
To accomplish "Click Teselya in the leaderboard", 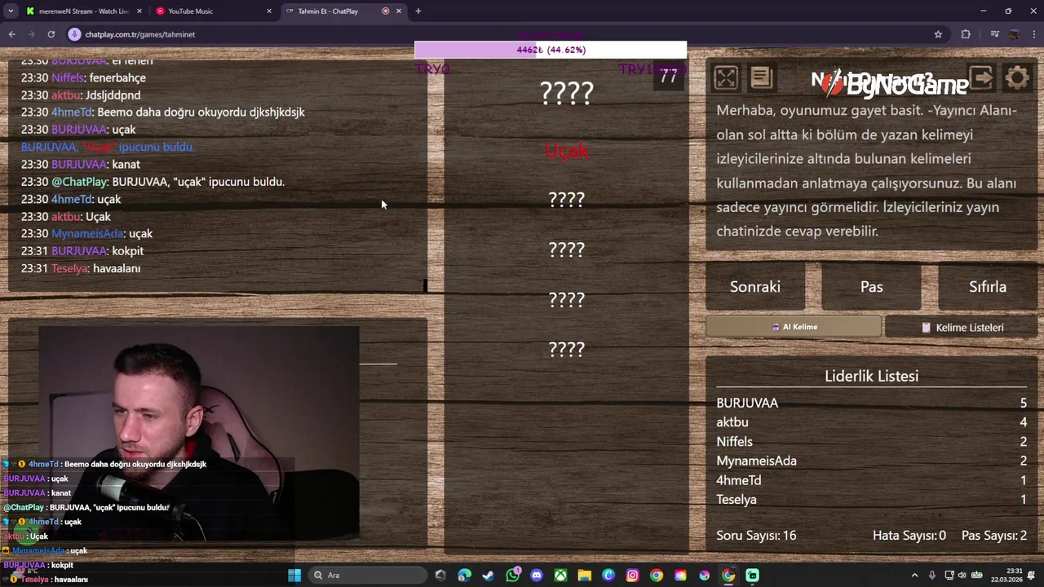I will coord(737,500).
